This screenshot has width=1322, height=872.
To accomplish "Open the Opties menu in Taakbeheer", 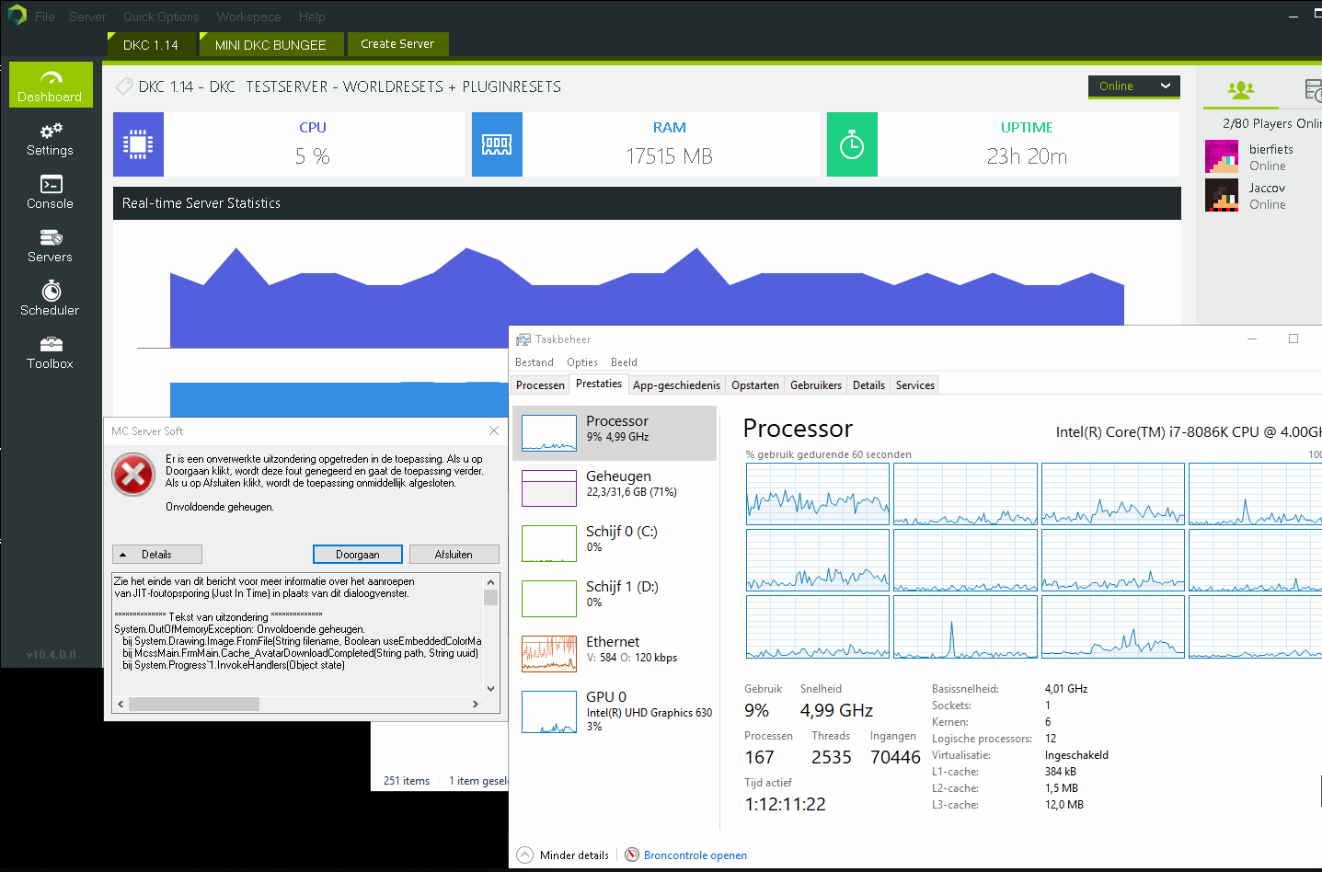I will pyautogui.click(x=581, y=361).
